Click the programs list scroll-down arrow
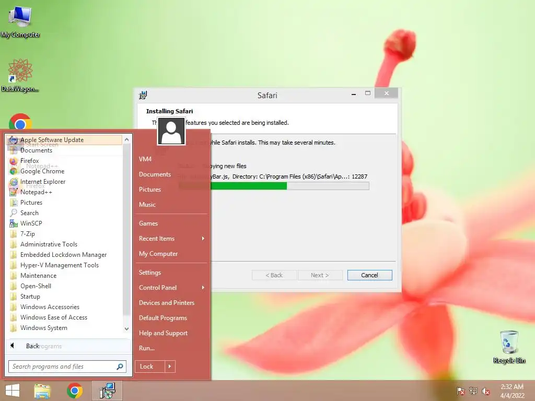This screenshot has width=535, height=401. click(x=126, y=329)
